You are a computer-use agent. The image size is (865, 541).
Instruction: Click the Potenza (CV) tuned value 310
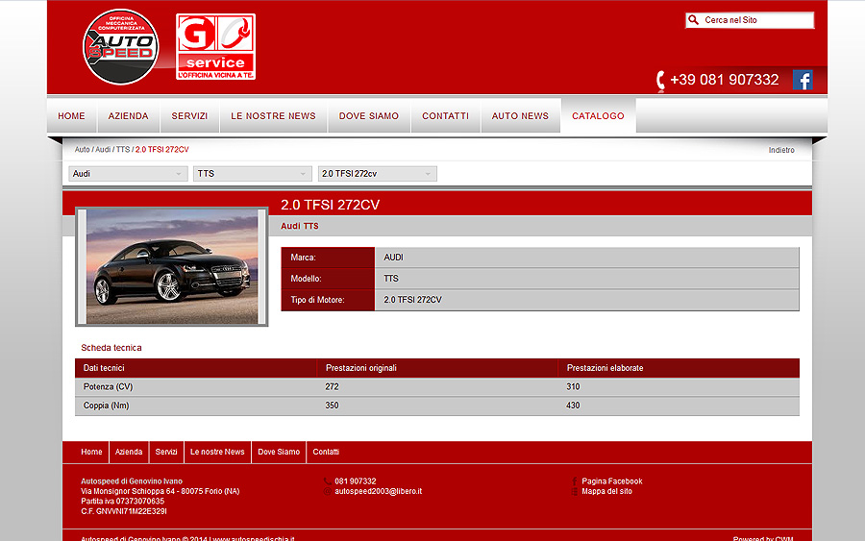tap(573, 386)
